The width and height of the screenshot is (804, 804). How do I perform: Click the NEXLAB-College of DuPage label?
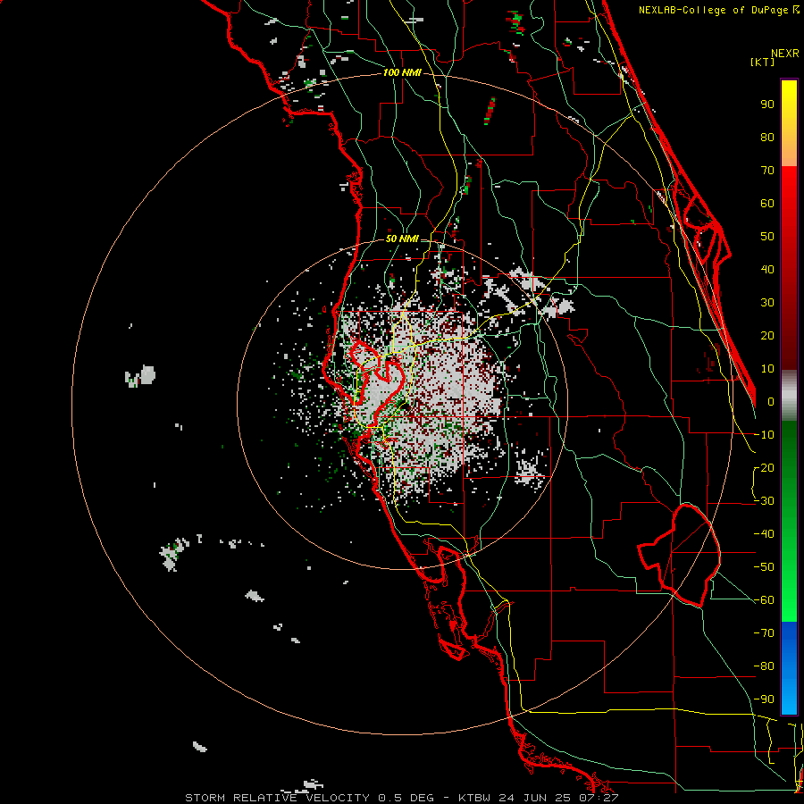coord(713,10)
